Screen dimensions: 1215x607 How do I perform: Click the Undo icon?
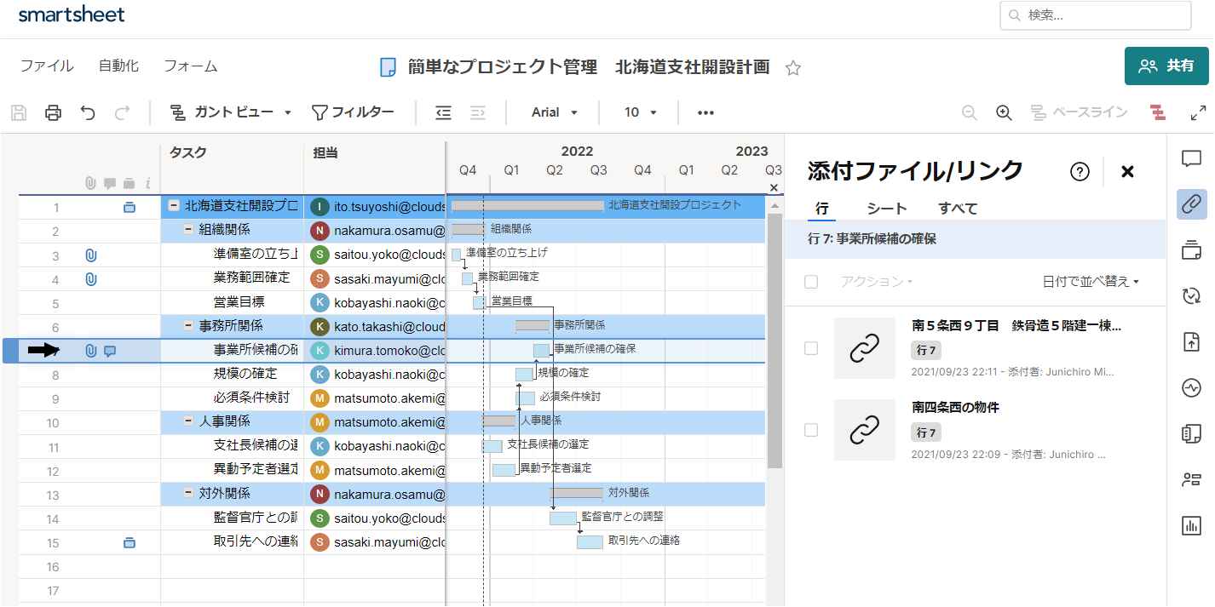pyautogui.click(x=88, y=112)
